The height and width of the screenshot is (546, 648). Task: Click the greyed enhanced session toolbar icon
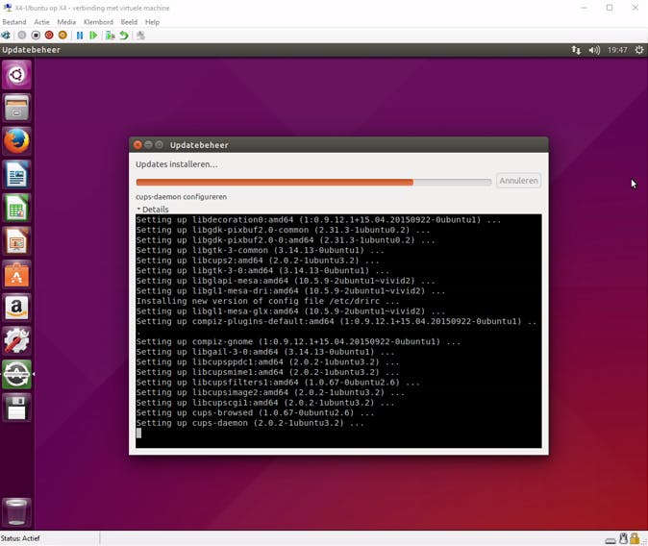(x=140, y=36)
